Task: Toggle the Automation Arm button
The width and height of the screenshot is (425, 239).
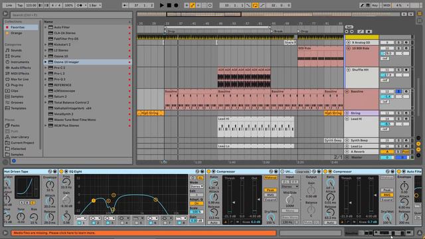Action: click(x=192, y=5)
